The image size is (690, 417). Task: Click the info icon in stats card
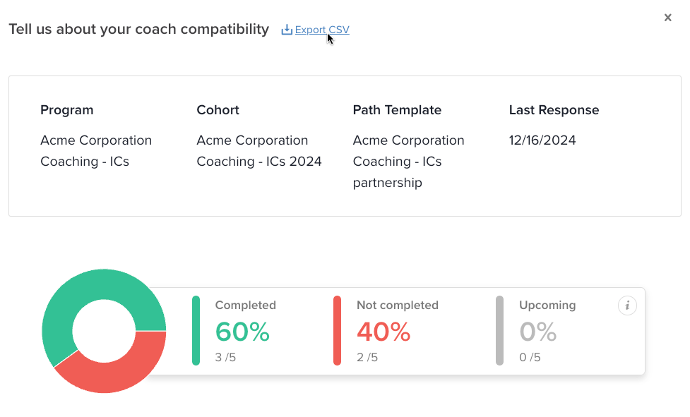click(x=627, y=306)
